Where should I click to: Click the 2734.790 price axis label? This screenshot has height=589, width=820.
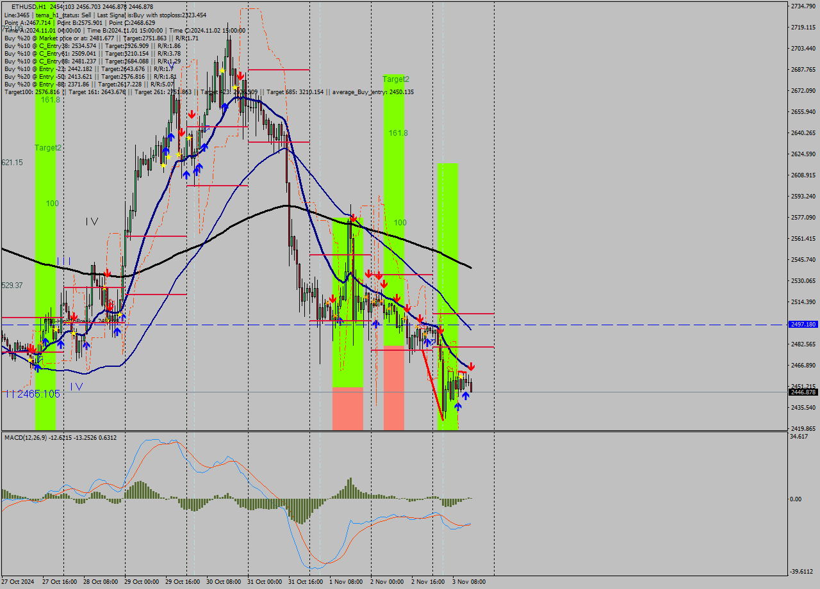point(803,6)
